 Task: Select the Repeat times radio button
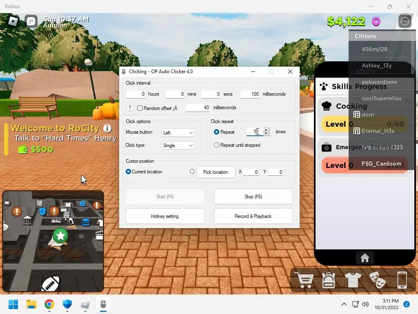pos(216,132)
